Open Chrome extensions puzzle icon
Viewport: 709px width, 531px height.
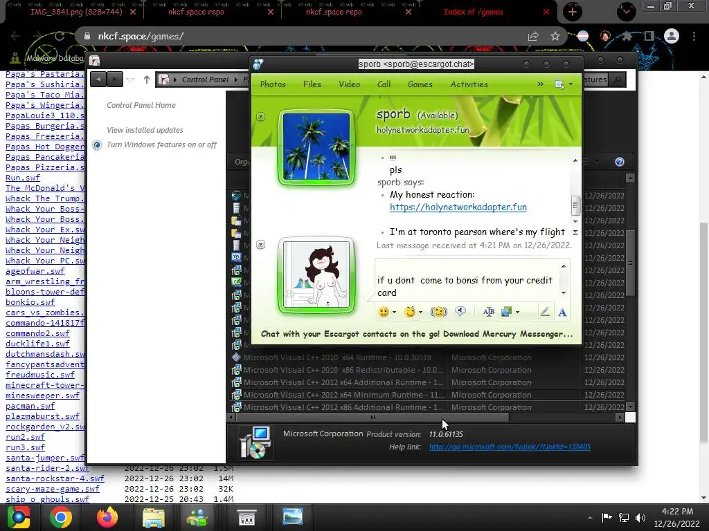(627, 37)
